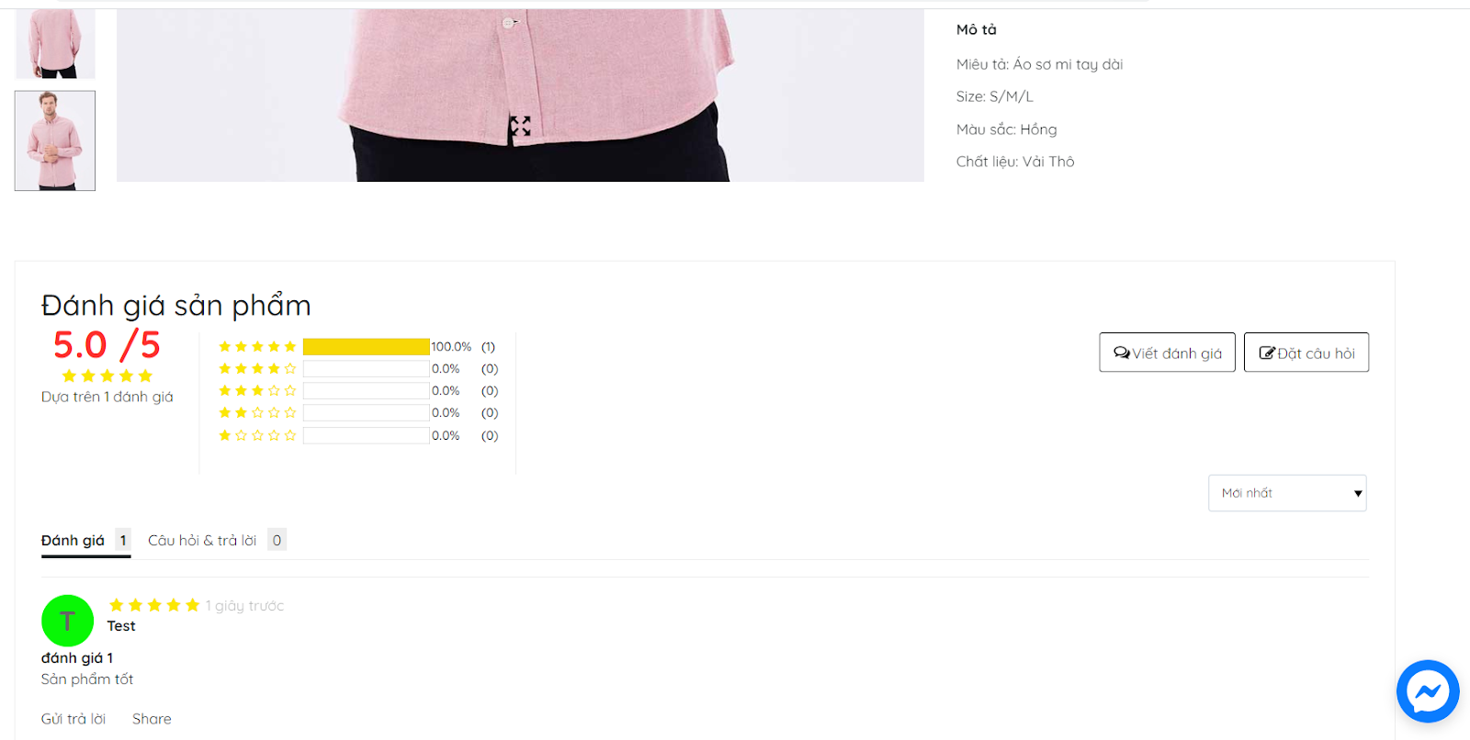Click the reviewer name 'Test'
Image resolution: width=1470 pixels, height=740 pixels.
[x=121, y=626]
